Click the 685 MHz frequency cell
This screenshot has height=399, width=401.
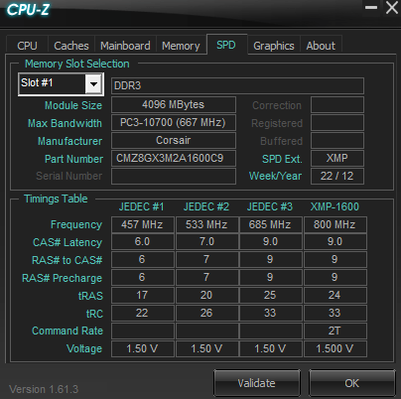(271, 224)
